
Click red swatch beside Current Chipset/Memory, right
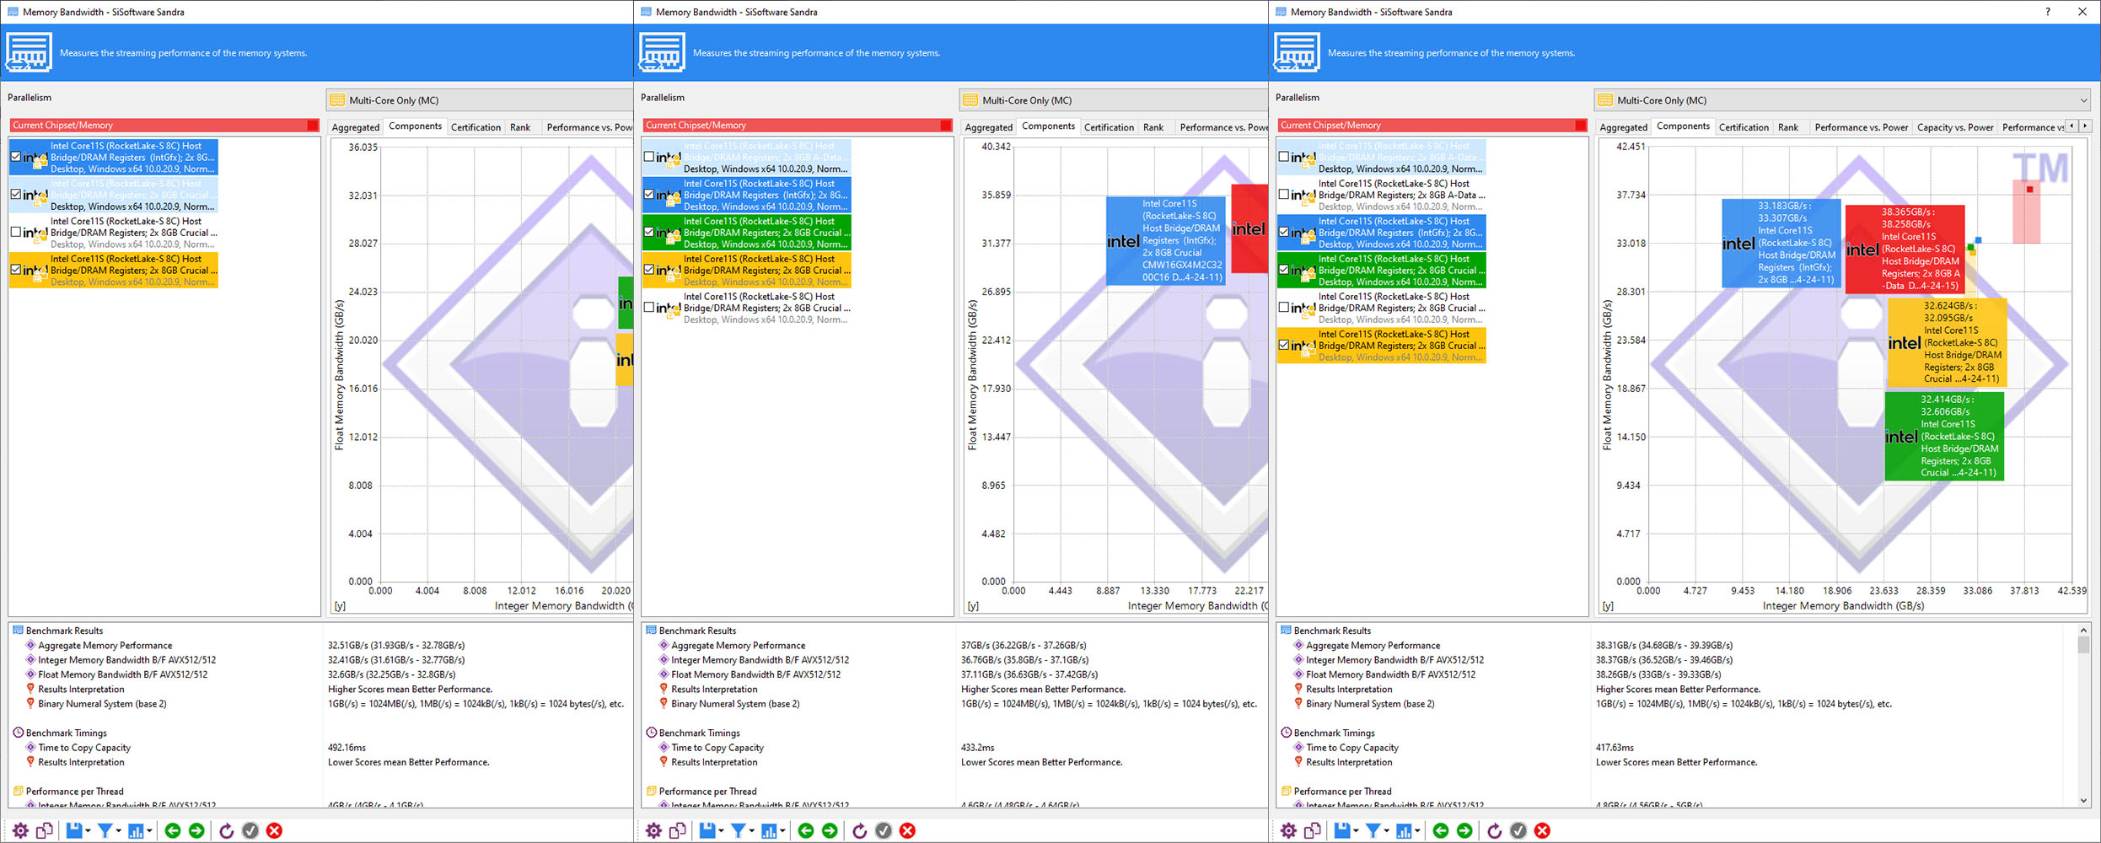tap(1581, 126)
